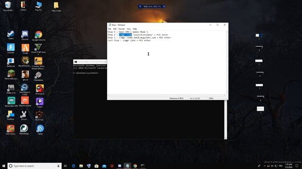Launch the Streamlabs OBS shortcut

tap(11, 102)
